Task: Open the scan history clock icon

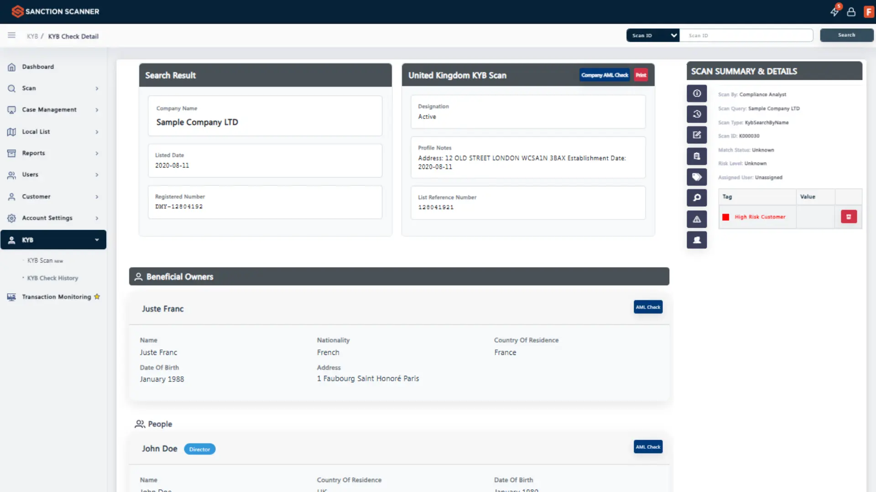Action: 697,114
